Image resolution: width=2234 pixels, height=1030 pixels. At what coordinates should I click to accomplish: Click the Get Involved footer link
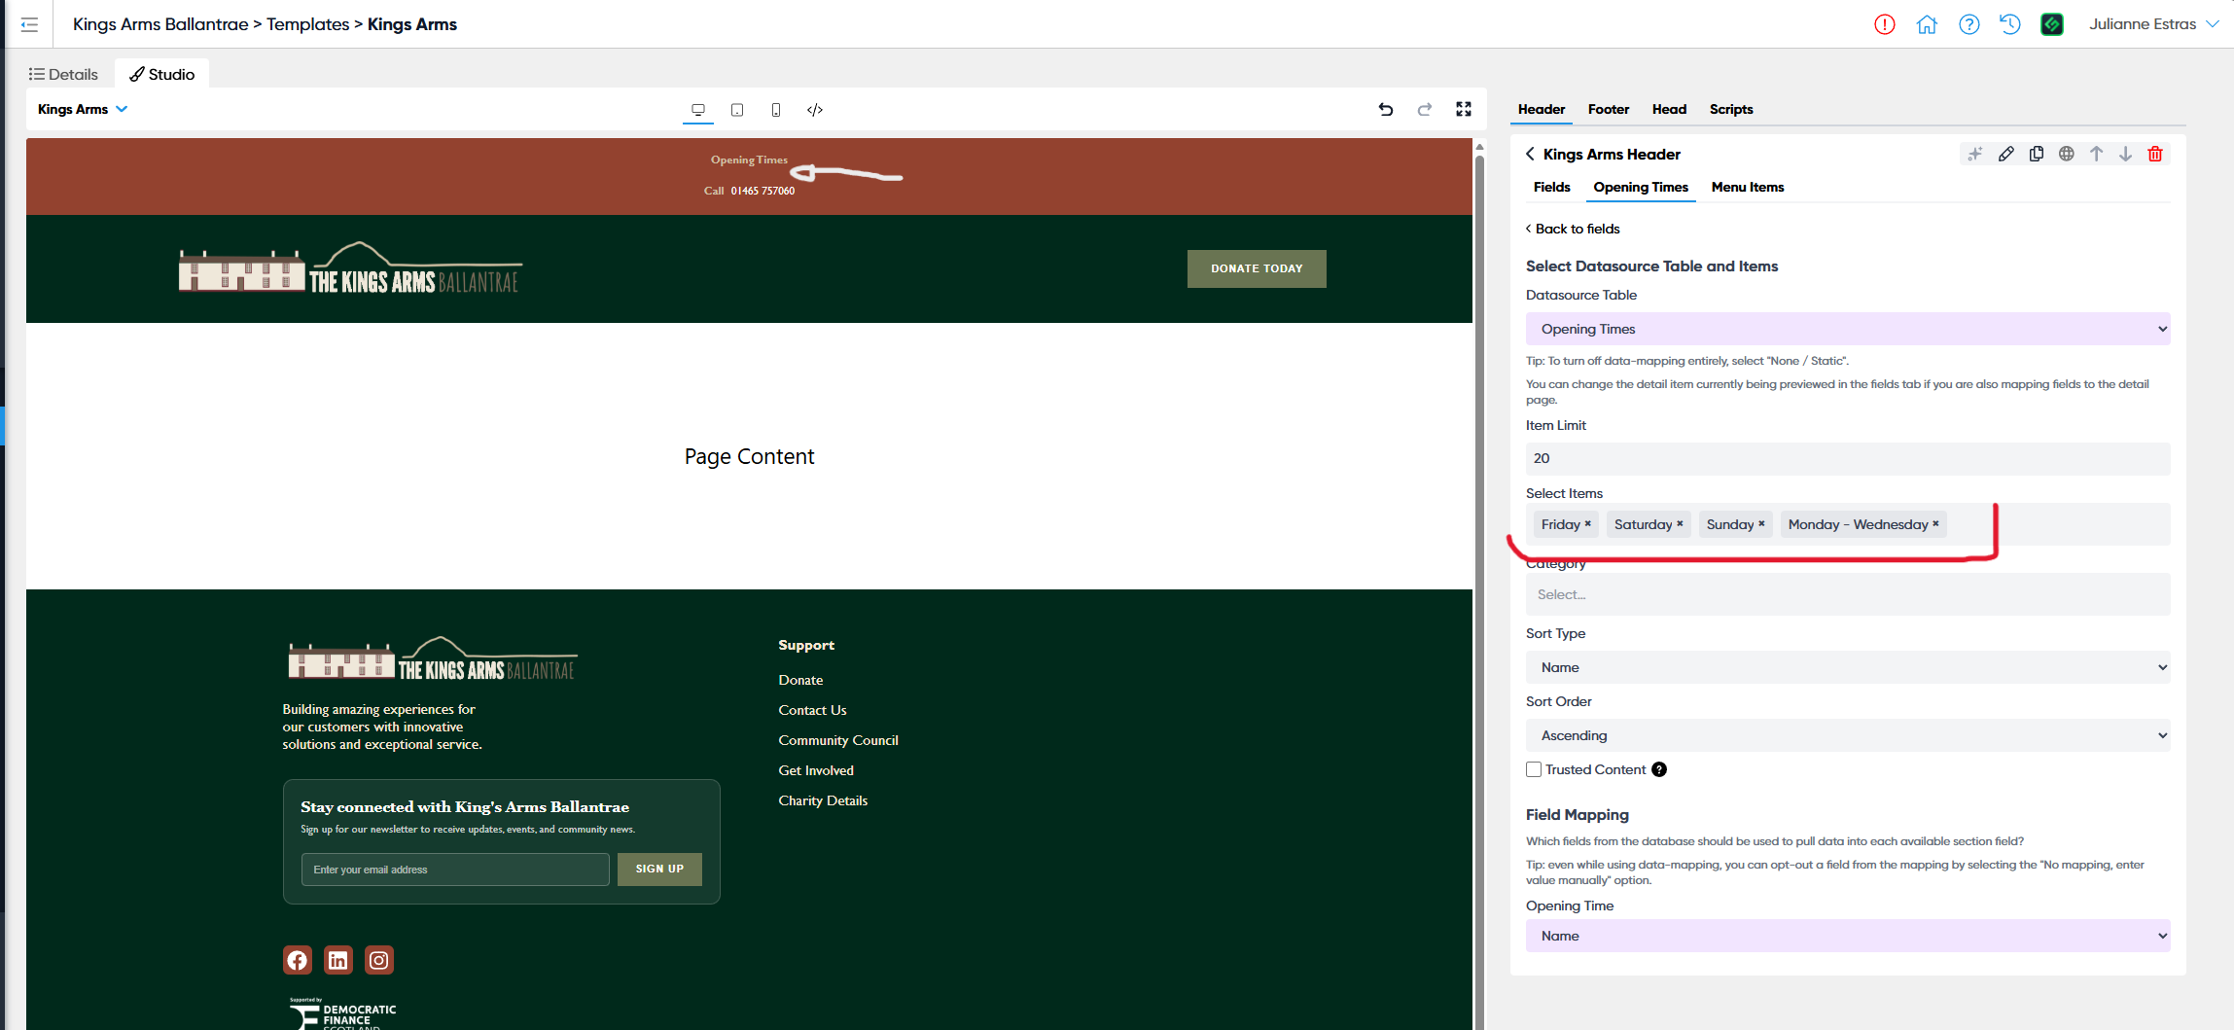[816, 770]
